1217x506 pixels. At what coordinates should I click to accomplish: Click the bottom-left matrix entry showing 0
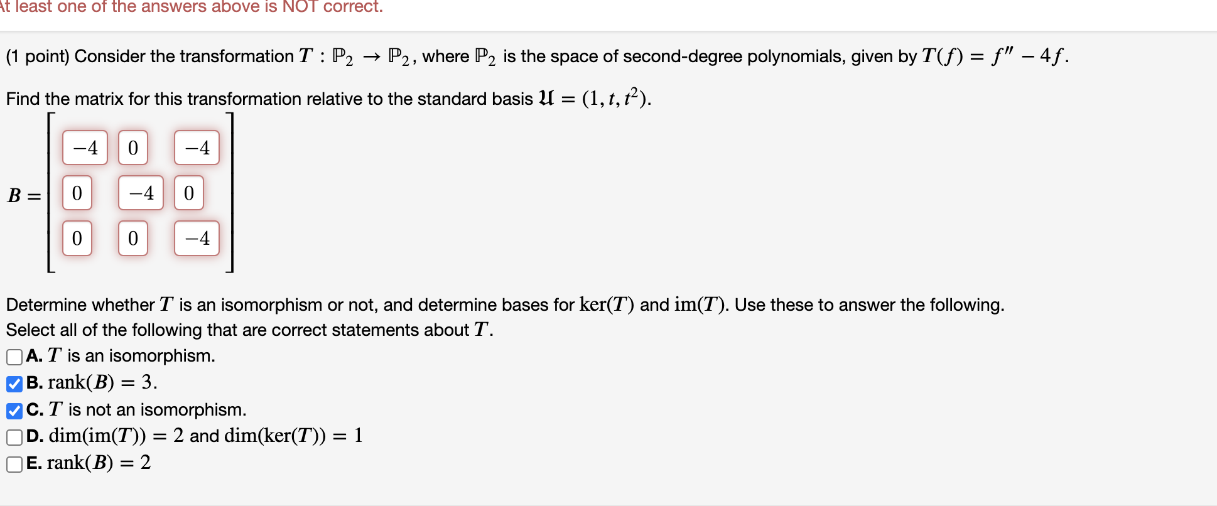[x=77, y=238]
